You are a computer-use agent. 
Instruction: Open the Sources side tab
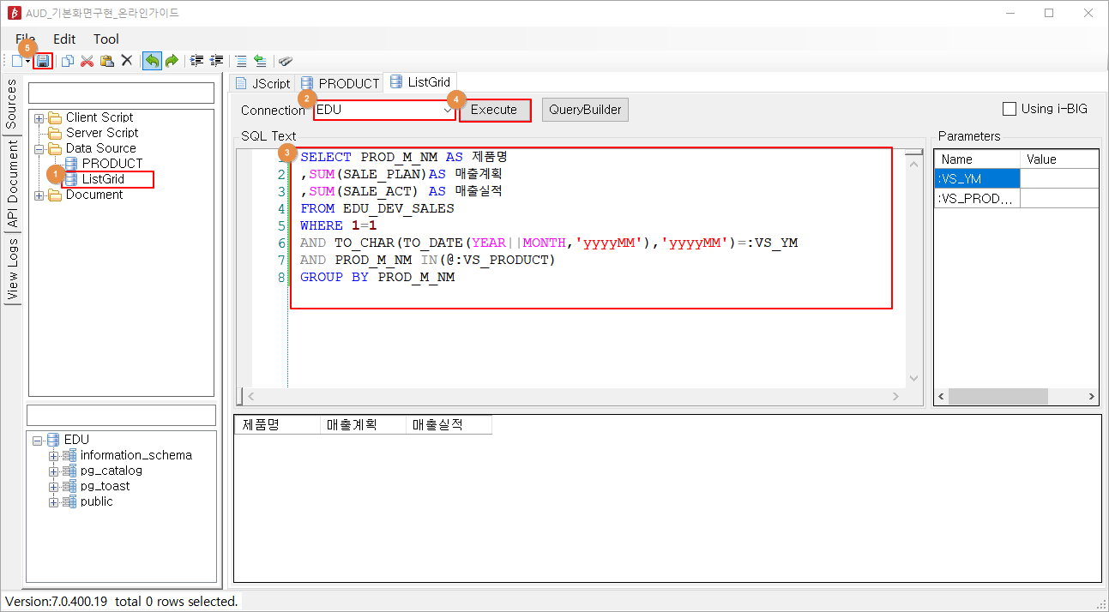pos(11,105)
